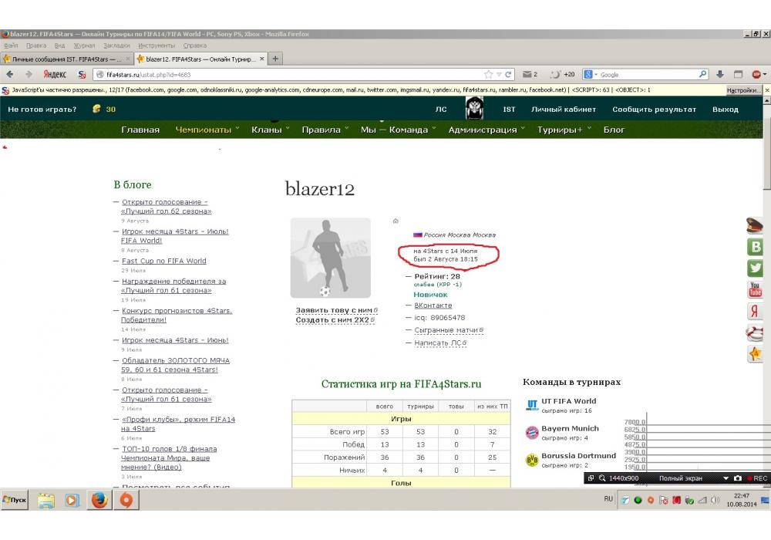The width and height of the screenshot is (771, 540).
Task: Click the user avatar in site header
Action: click(474, 109)
